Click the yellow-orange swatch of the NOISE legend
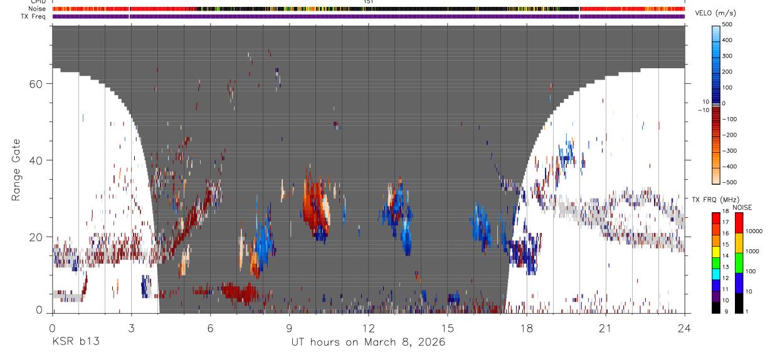This screenshot has width=770, height=355. [x=739, y=242]
